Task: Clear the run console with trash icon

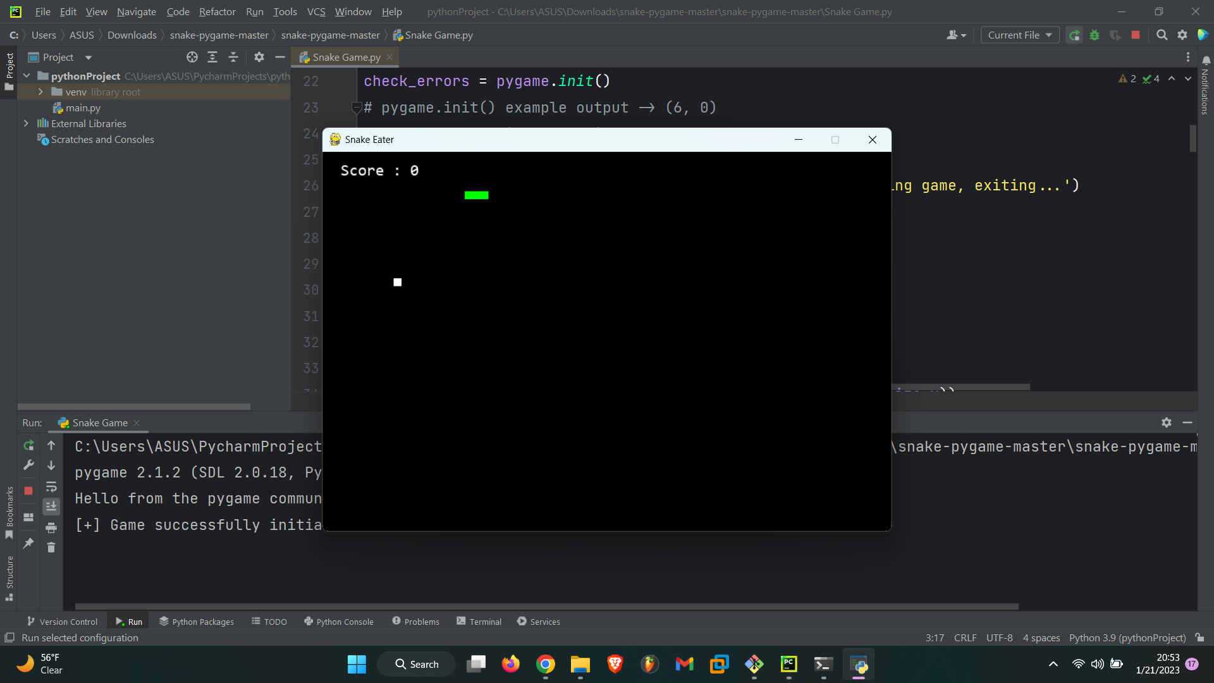Action: (x=51, y=548)
